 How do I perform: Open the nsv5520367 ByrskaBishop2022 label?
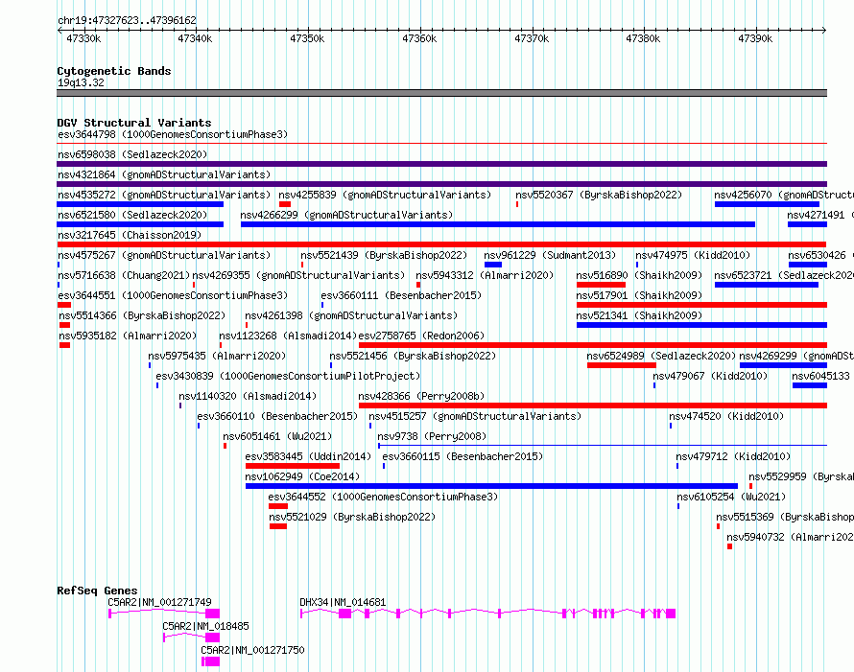pos(599,195)
